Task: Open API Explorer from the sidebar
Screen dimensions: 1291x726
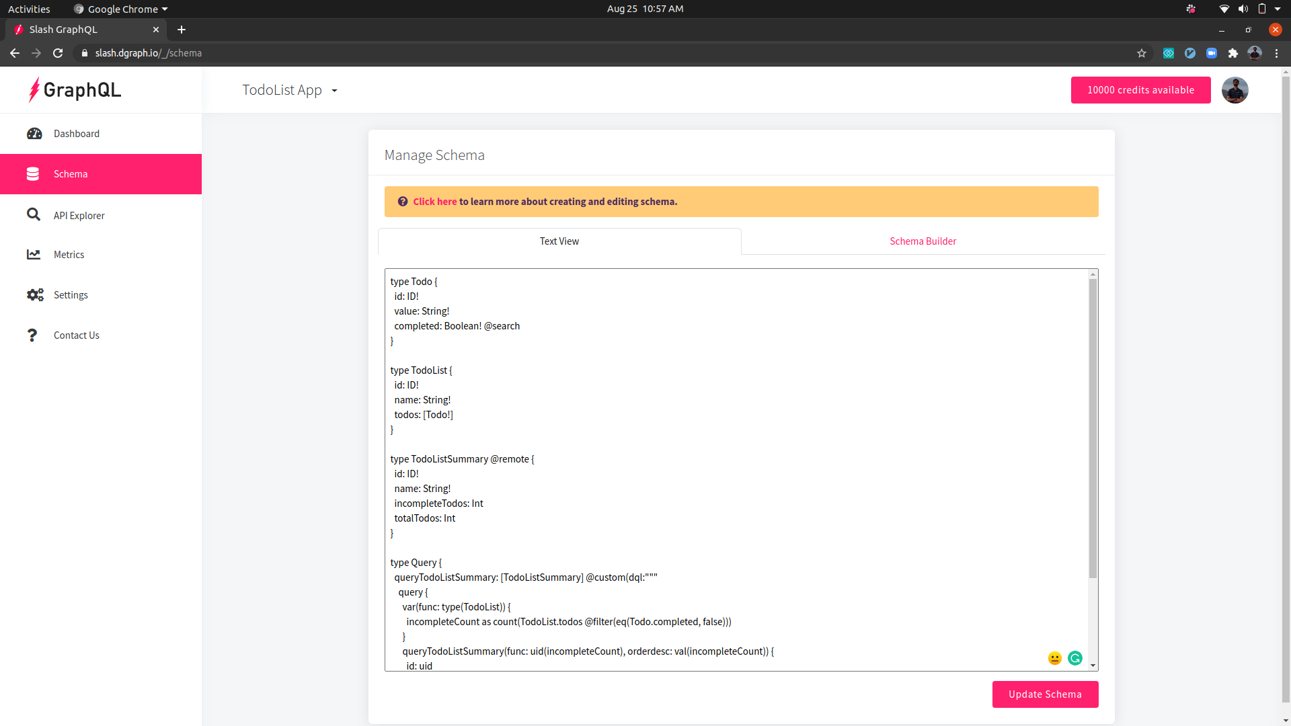Action: click(101, 215)
